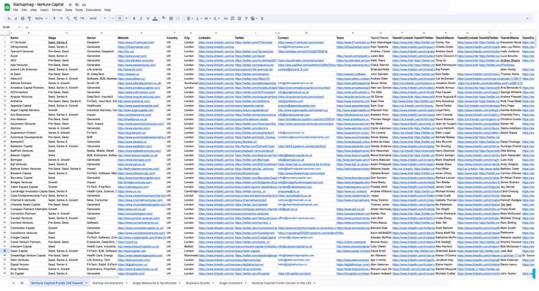Click the Redo icon in toolbar
The image size is (539, 291).
[16, 18]
